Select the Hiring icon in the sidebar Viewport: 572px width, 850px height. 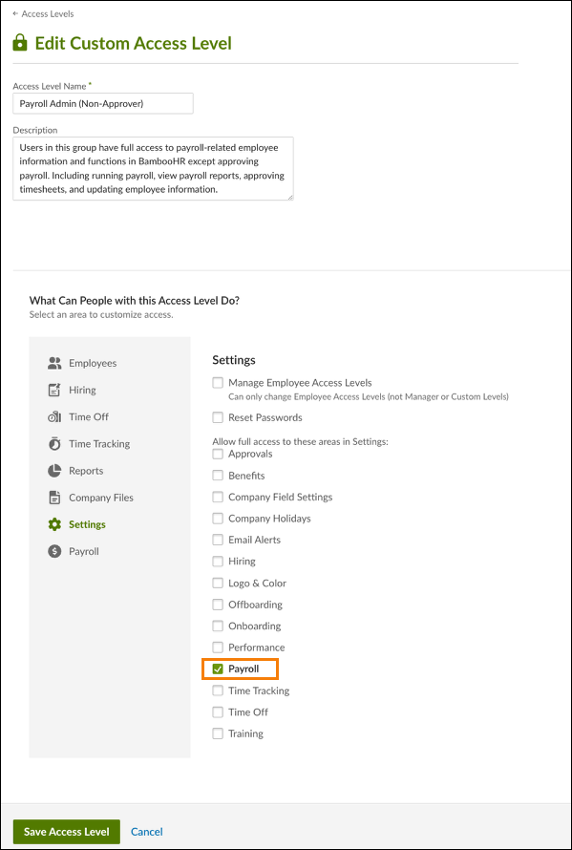point(54,390)
